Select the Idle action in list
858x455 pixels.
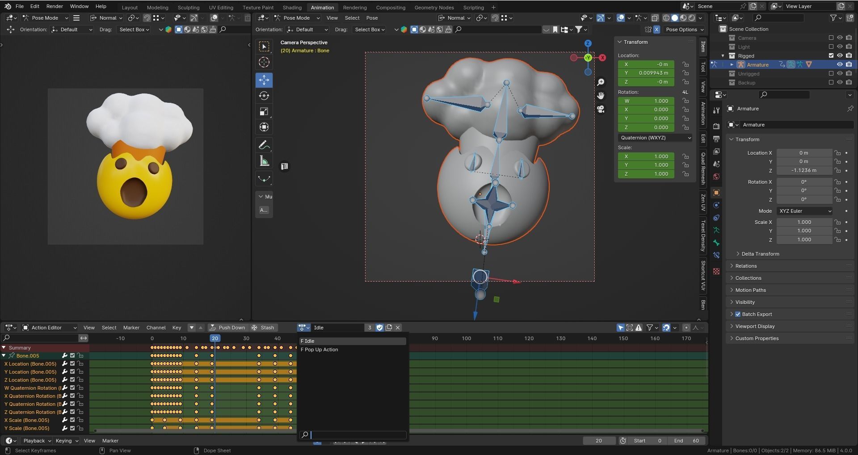(x=353, y=341)
